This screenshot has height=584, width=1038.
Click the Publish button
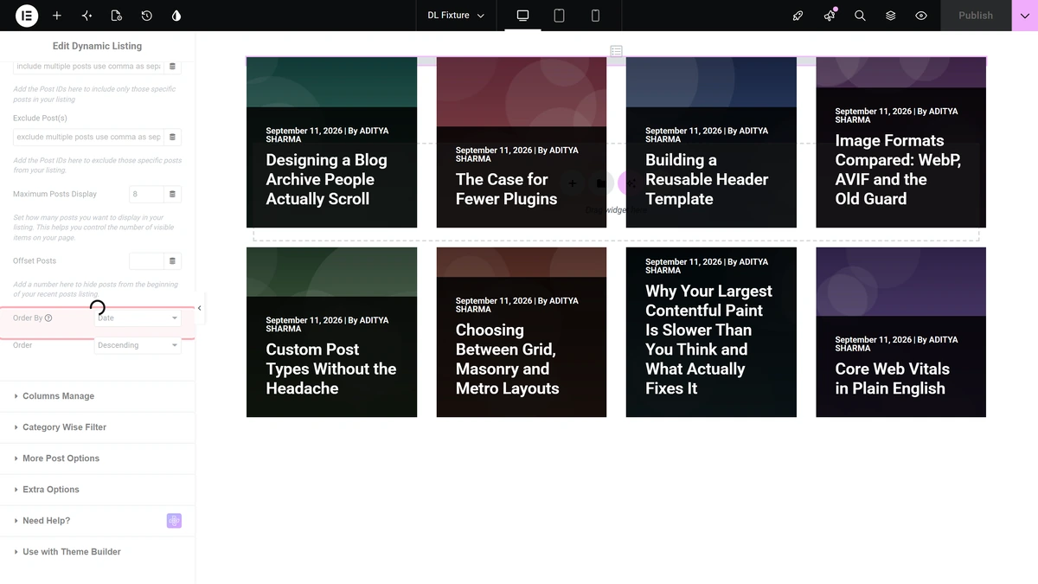point(976,16)
